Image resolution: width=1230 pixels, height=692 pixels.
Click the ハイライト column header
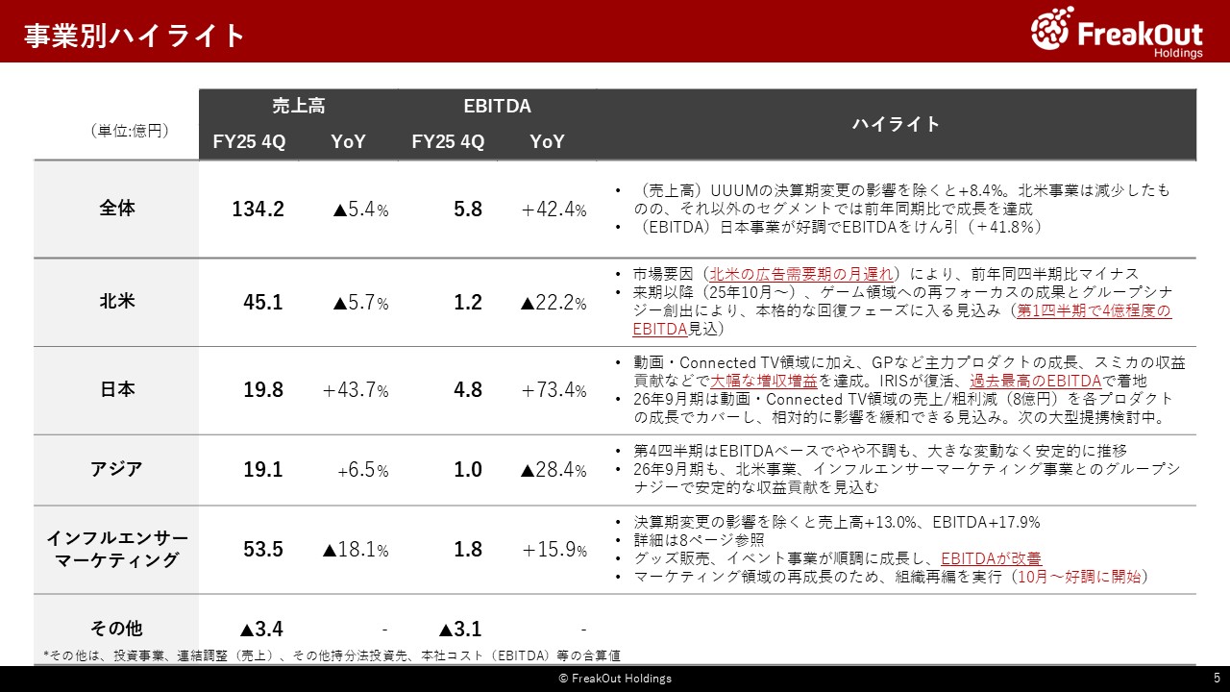tap(896, 124)
